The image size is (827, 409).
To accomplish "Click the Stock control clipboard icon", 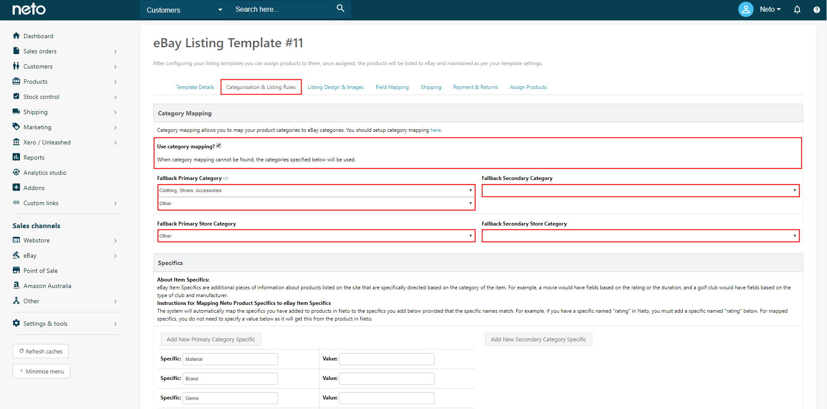I will point(17,96).
